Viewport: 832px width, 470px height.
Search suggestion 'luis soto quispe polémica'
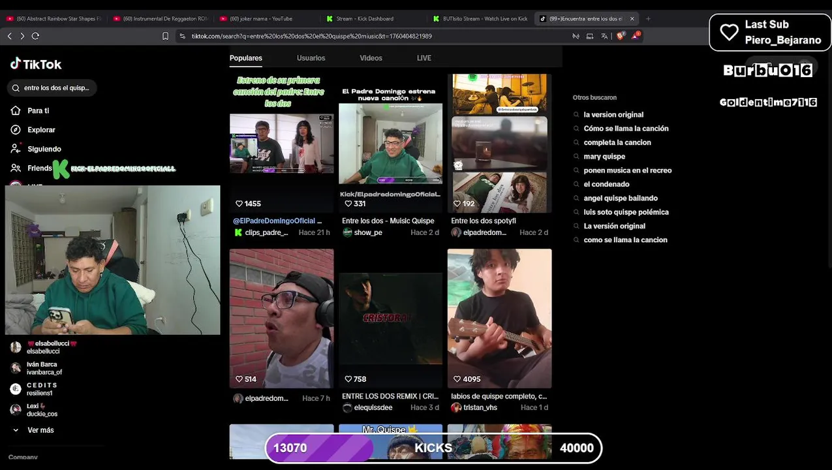(626, 212)
